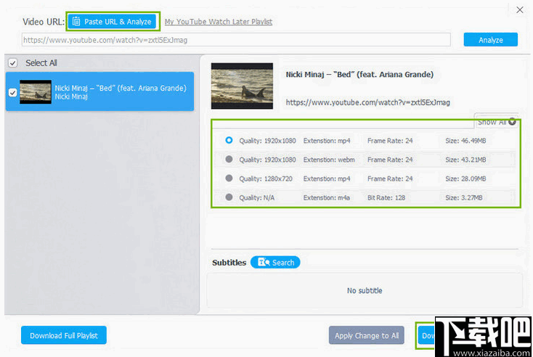This screenshot has height=357, width=533.
Task: Focus the Video URL input field
Action: (236, 40)
